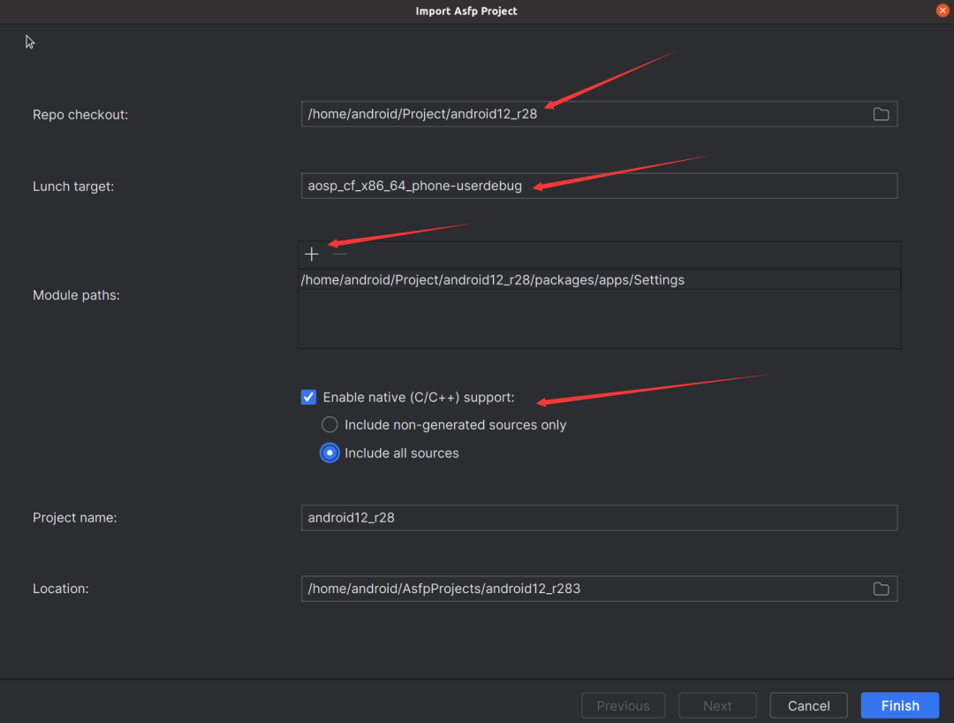The image size is (954, 723).
Task: Add a new module path with plus
Action: pyautogui.click(x=312, y=255)
